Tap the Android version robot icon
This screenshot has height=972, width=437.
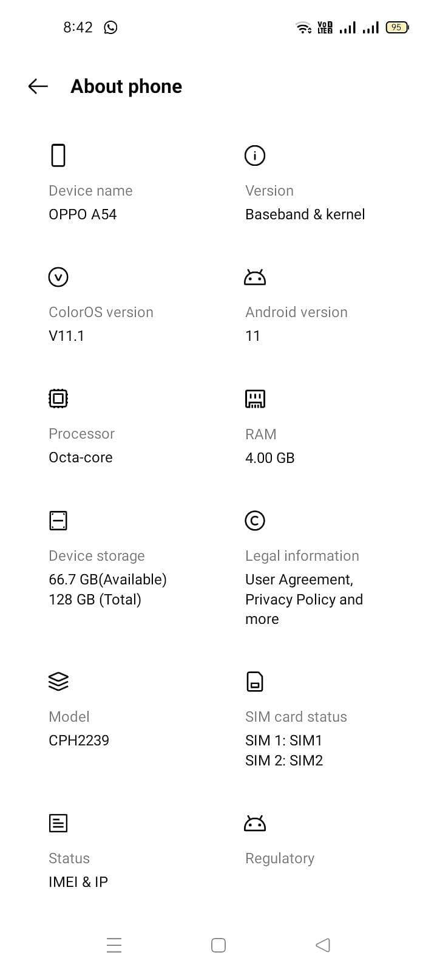click(x=255, y=278)
